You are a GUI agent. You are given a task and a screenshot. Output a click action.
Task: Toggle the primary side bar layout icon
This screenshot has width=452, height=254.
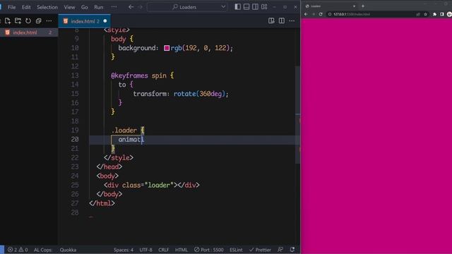point(237,7)
